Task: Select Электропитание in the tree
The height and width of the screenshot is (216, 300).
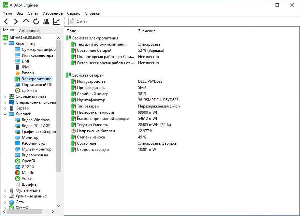Action: coord(36,79)
